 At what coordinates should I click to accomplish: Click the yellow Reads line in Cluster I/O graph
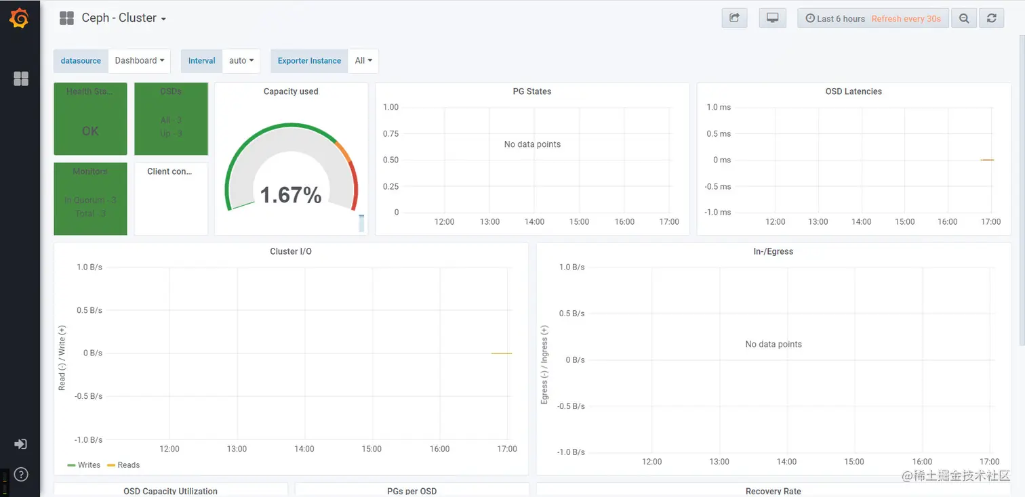tap(501, 353)
